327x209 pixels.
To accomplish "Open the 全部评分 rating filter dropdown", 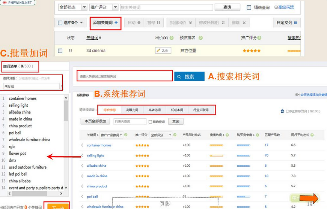I will [x=161, y=135].
